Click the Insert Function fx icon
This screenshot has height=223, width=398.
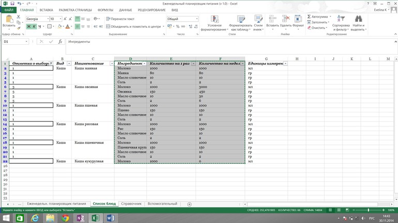pyautogui.click(x=60, y=42)
